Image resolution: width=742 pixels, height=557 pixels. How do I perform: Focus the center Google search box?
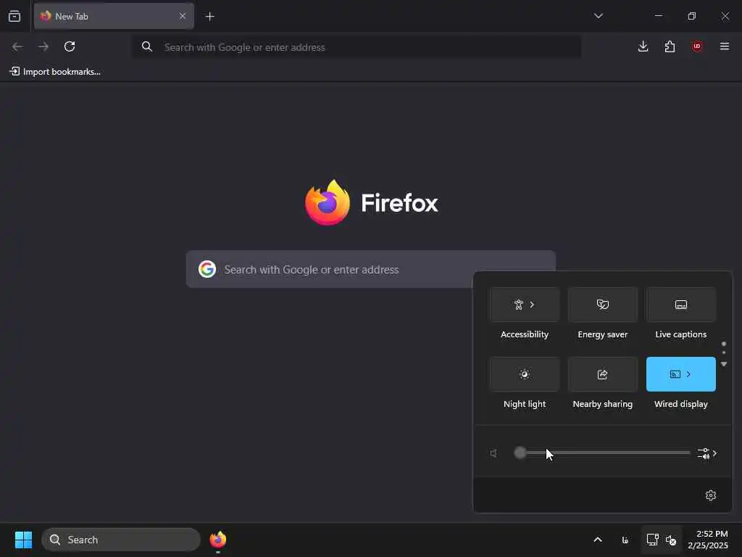[x=370, y=269]
